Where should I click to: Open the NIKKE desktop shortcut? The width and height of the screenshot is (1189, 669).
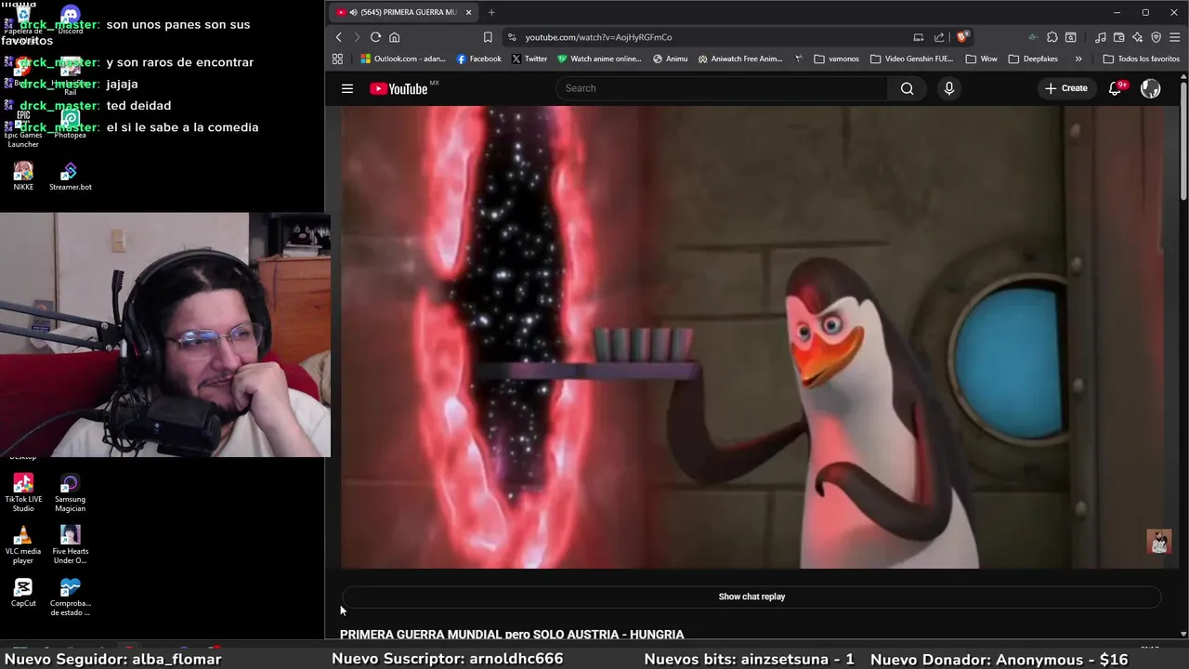point(23,177)
